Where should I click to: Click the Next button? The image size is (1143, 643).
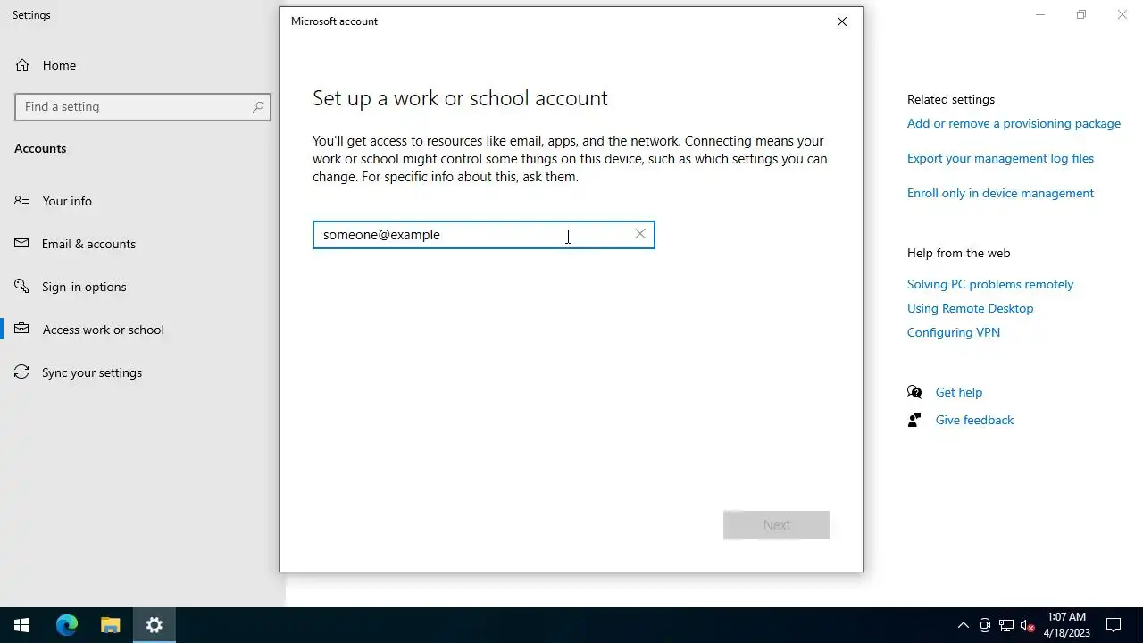777,525
